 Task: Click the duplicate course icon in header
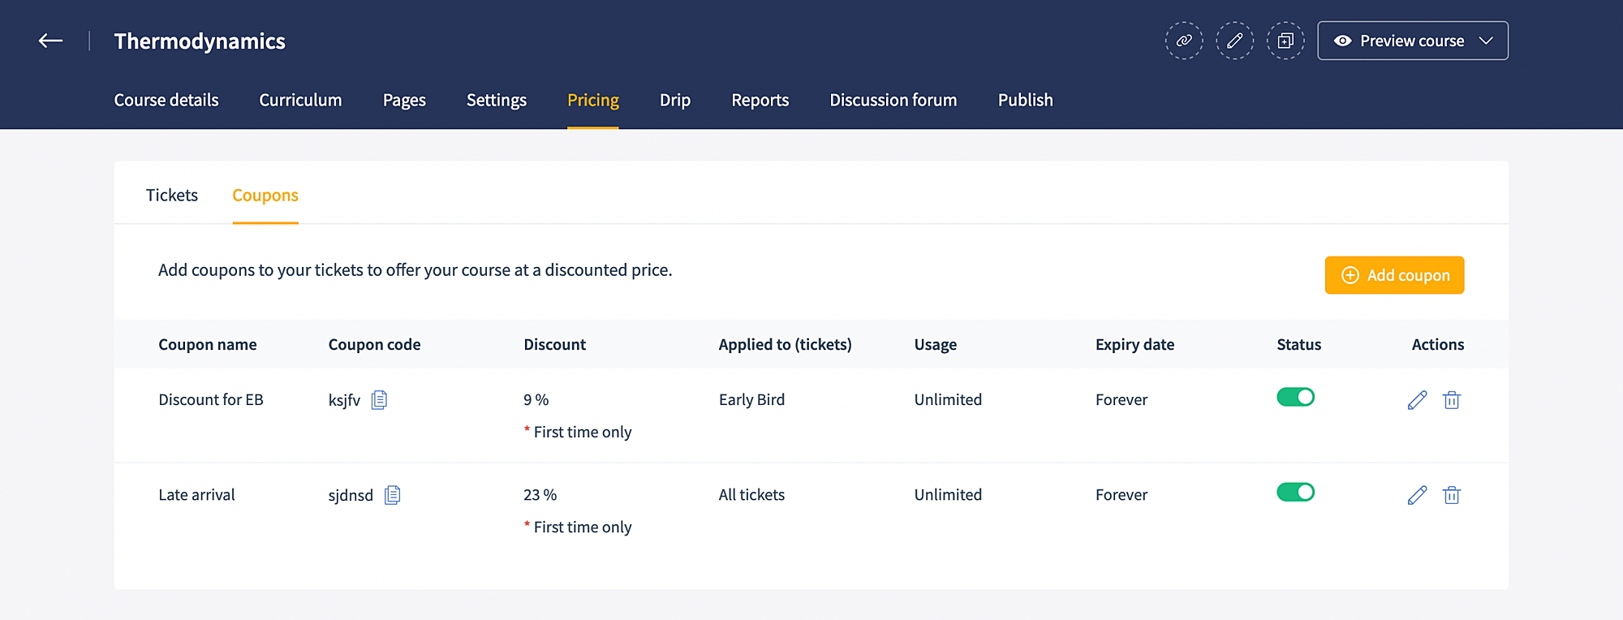tap(1285, 41)
